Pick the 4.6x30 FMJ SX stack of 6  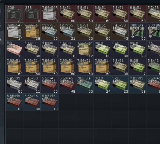[67, 49]
